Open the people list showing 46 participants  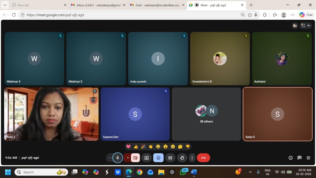pyautogui.click(x=306, y=26)
